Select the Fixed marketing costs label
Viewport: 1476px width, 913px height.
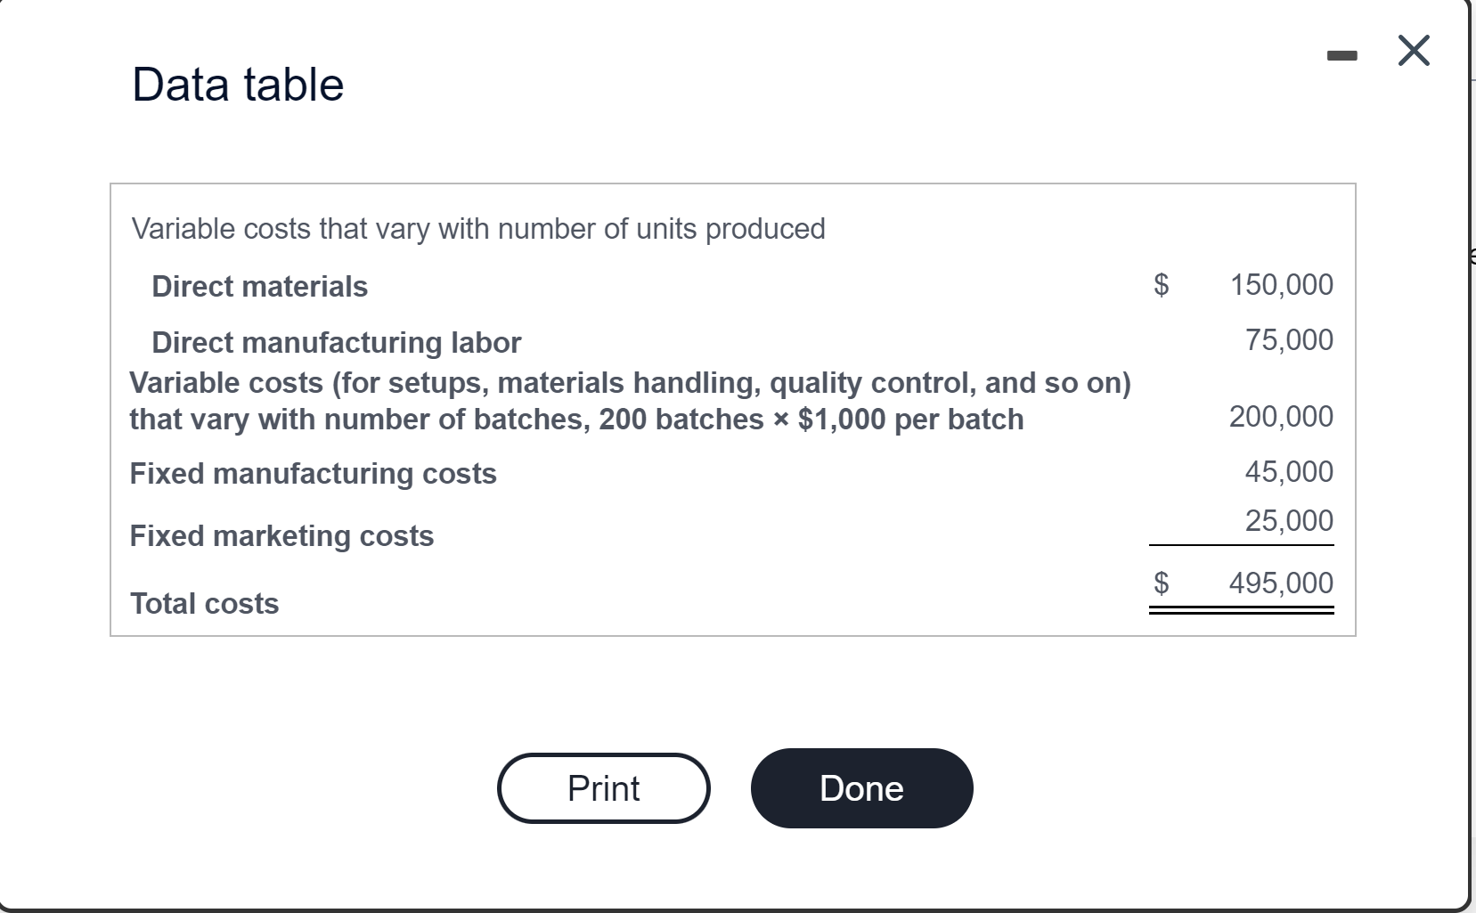pos(281,535)
